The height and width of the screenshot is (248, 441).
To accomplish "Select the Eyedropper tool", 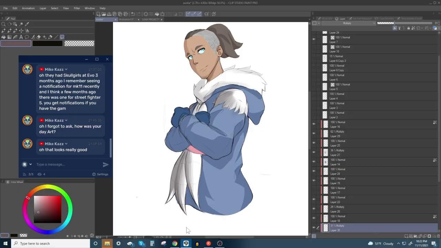I will click(x=27, y=24).
